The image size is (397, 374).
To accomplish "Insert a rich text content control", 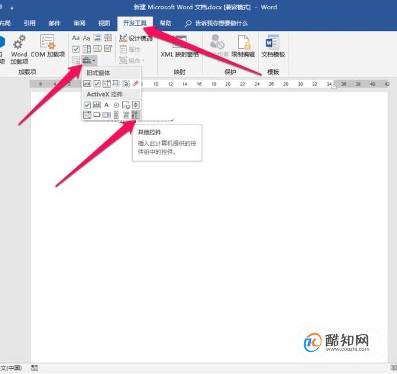I will (76, 38).
